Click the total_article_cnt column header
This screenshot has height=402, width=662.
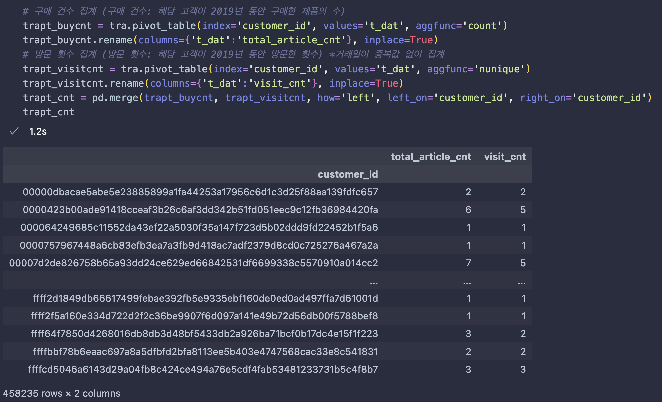coord(431,157)
